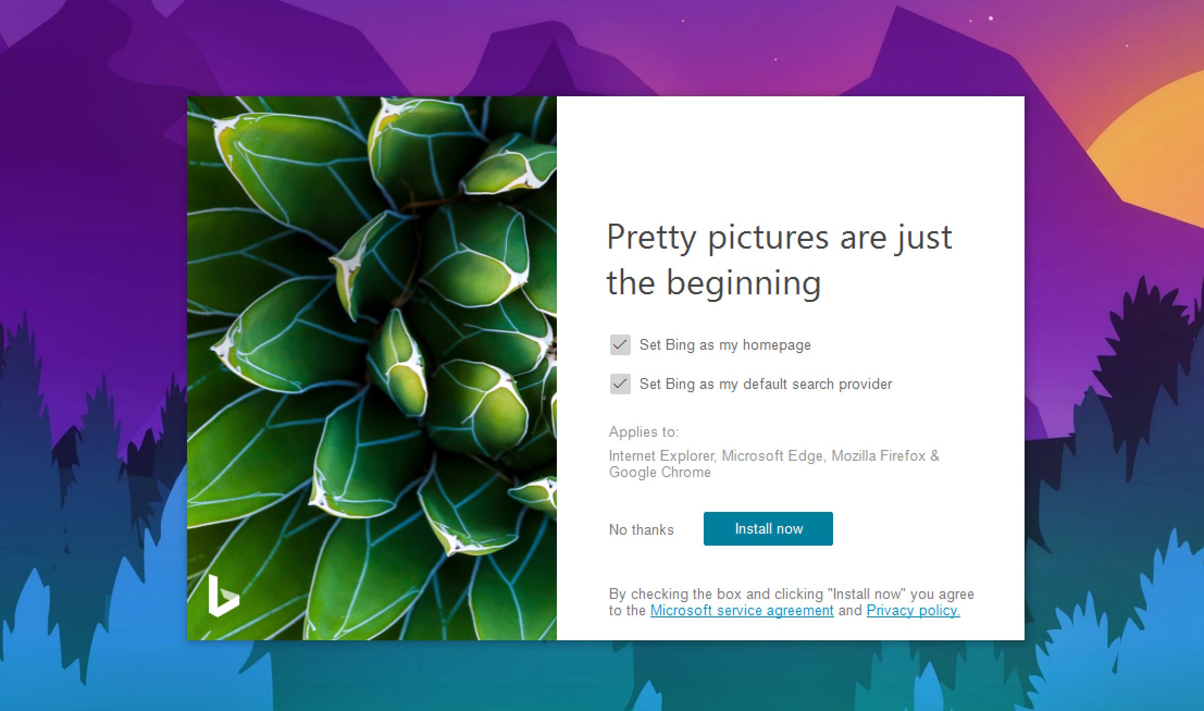1204x711 pixels.
Task: Click the Install now button
Action: pos(768,529)
